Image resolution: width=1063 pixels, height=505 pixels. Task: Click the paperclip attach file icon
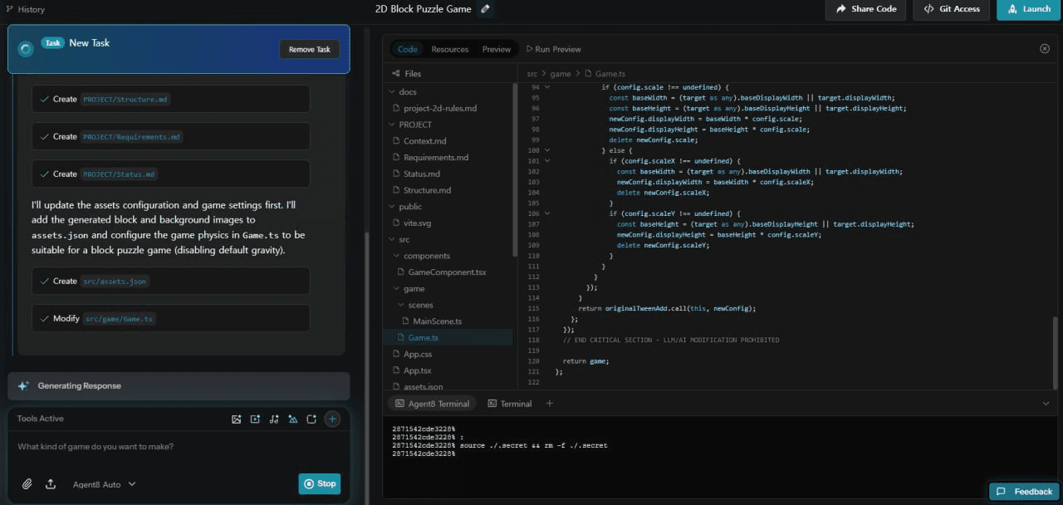point(27,484)
